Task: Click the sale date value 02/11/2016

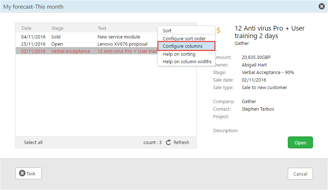Action: [254, 80]
